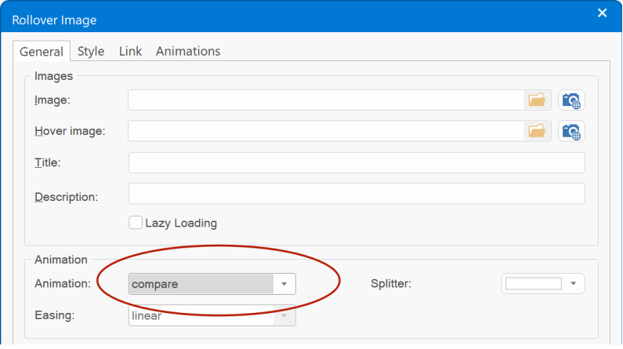
Task: Click the compare animation combo box
Action: click(x=212, y=284)
